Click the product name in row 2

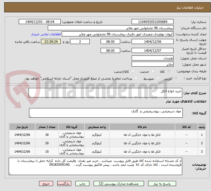(x=142, y=143)
